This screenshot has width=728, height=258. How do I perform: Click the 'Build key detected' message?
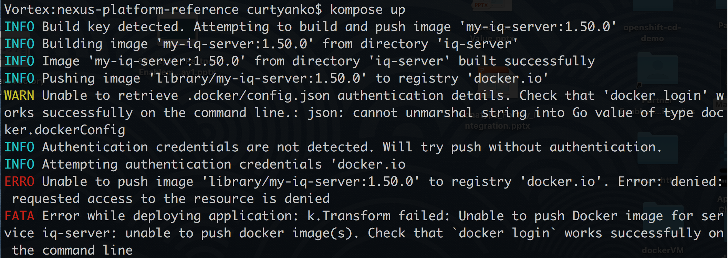click(x=113, y=27)
